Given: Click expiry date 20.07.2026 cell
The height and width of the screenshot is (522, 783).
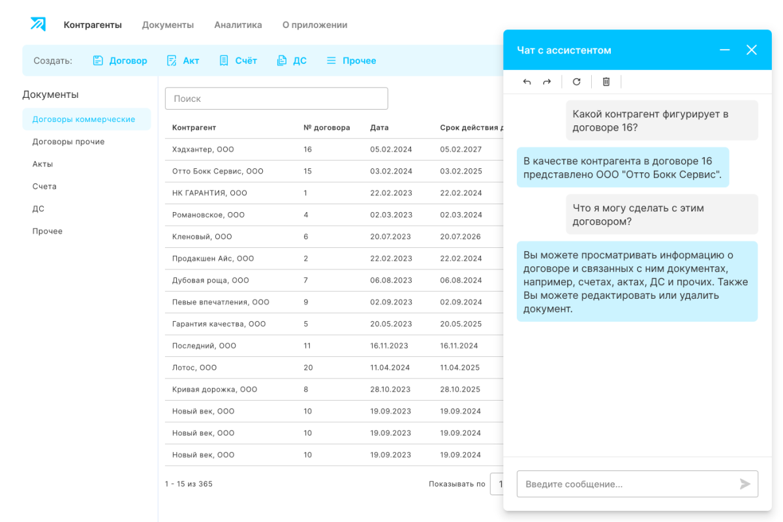Looking at the screenshot, I should (x=461, y=237).
